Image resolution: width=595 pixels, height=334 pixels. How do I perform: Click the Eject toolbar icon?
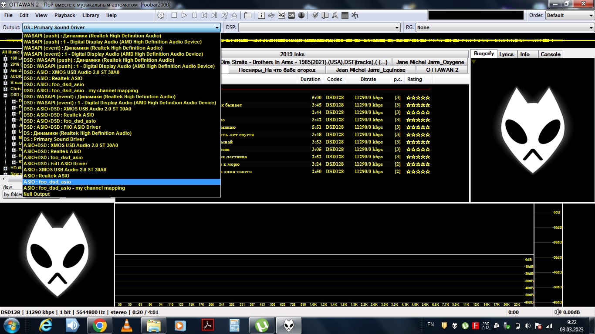pos(234,15)
